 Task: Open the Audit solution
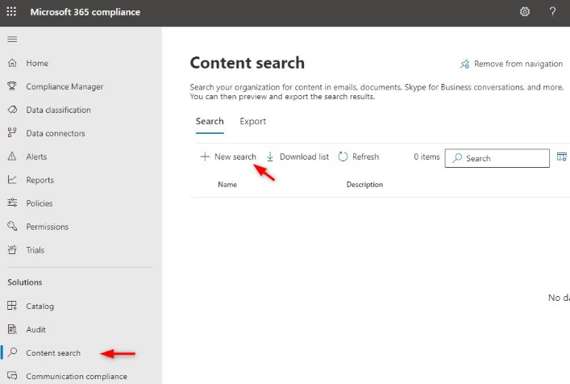pos(36,329)
